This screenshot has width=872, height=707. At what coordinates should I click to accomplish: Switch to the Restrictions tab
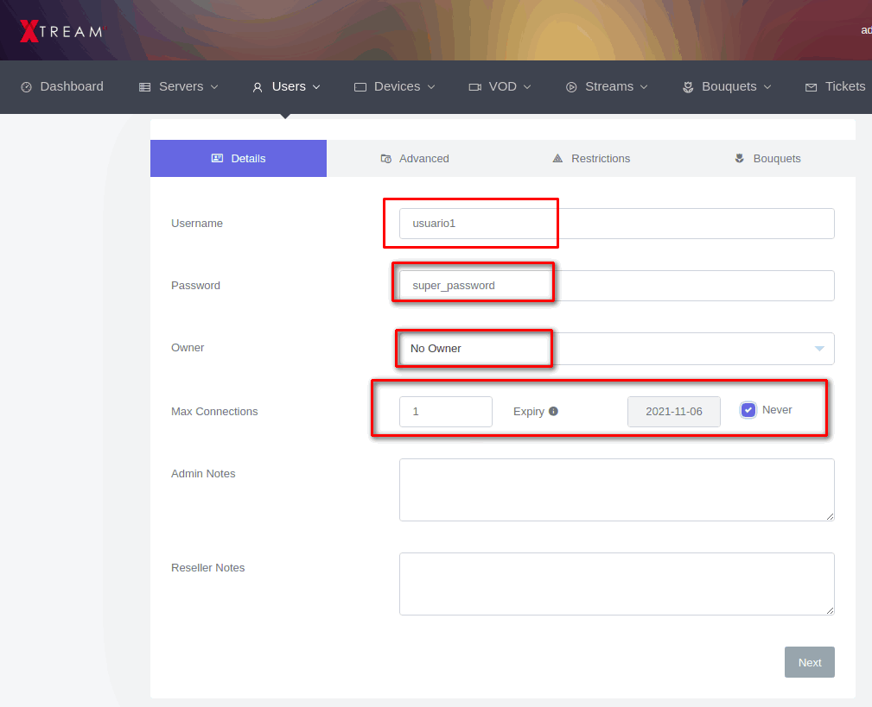click(x=591, y=159)
